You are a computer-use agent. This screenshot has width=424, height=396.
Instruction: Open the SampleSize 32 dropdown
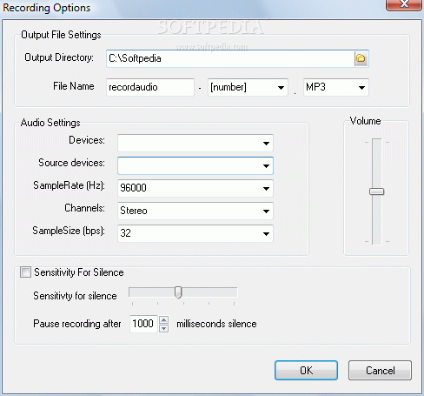point(195,233)
